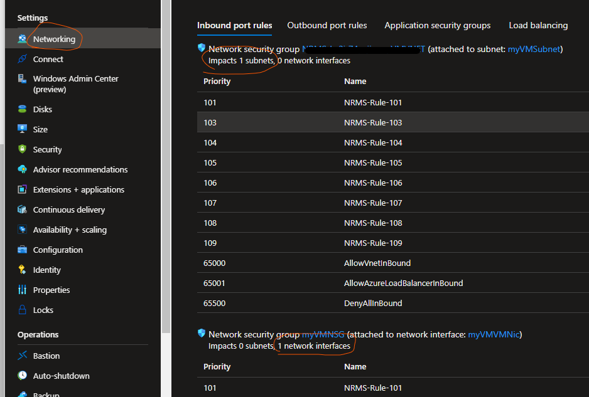Open the Security settings
The height and width of the screenshot is (397, 589).
[x=47, y=149]
